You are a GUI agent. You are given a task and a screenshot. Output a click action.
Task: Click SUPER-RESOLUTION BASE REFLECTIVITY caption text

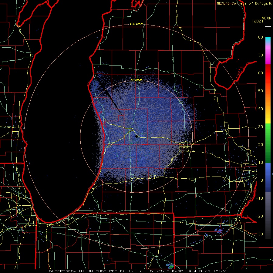pyautogui.click(x=96, y=271)
